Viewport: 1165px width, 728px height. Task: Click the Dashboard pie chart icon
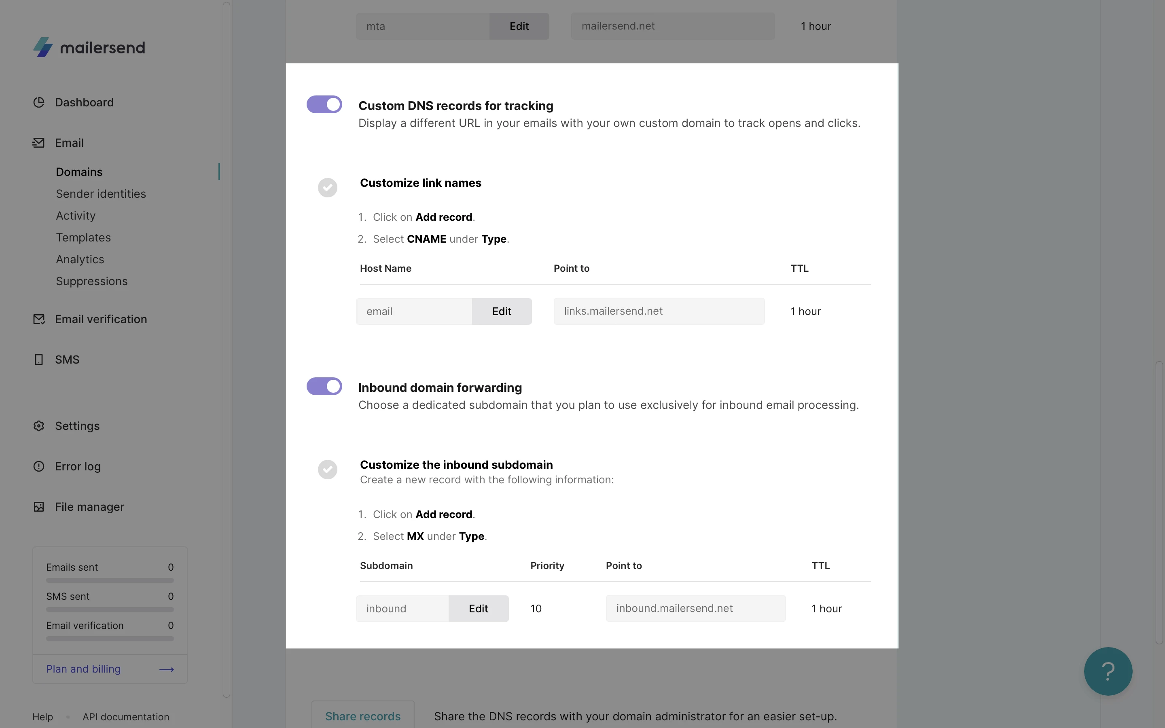(38, 103)
